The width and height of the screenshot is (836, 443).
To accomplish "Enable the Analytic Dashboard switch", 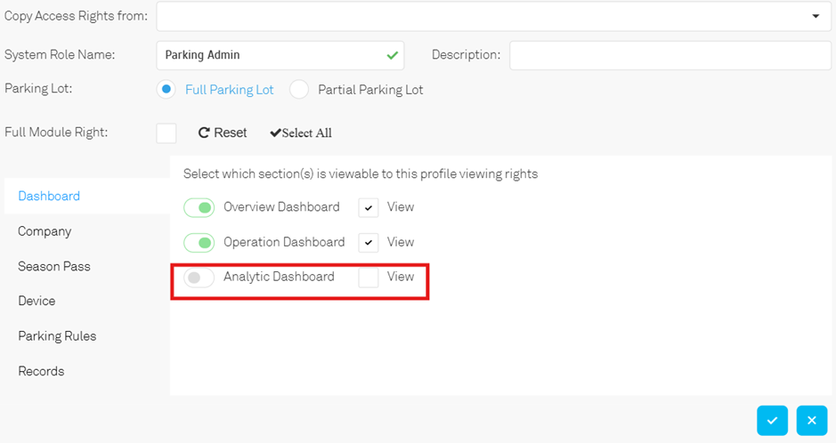I will point(199,278).
